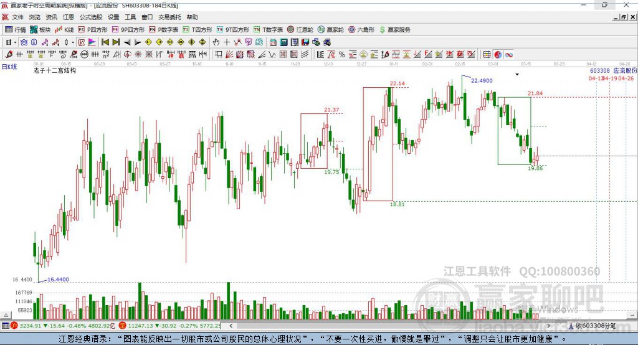Jump to first bar icon

pyautogui.click(x=105, y=42)
